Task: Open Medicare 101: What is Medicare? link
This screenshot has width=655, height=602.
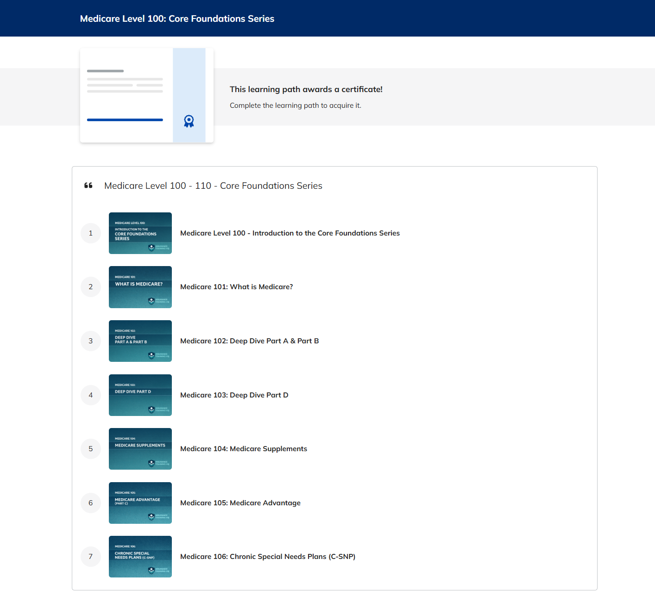Action: (x=237, y=287)
